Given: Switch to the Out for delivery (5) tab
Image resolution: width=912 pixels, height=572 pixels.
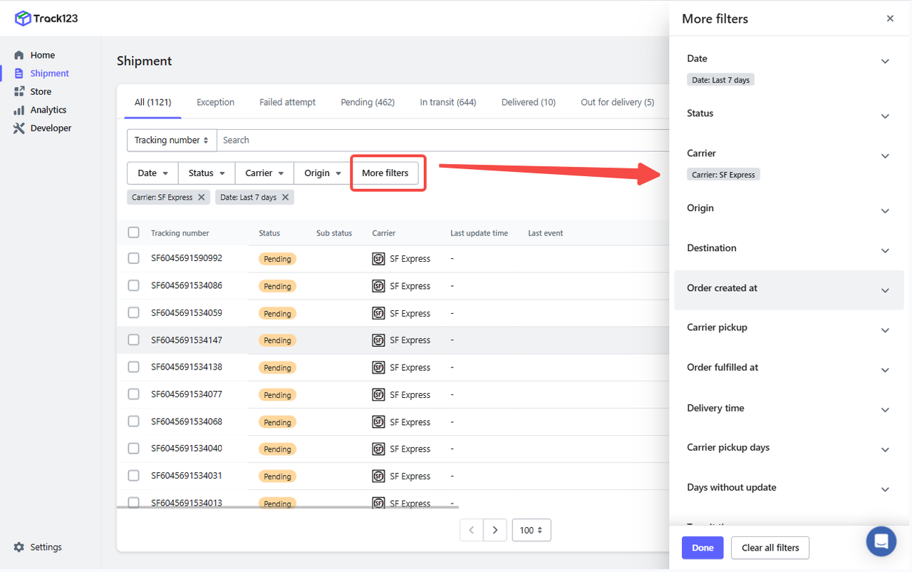Looking at the screenshot, I should click(617, 102).
